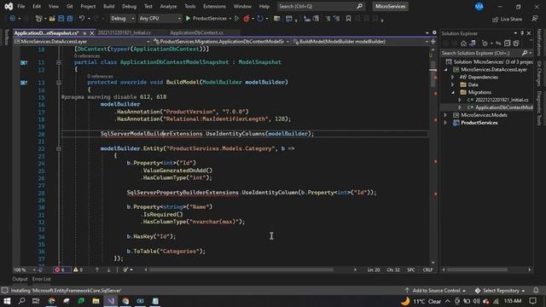Viewport: 546px width, 307px height.
Task: Click Show All Files icon in Solution Explorer
Action: [516, 43]
